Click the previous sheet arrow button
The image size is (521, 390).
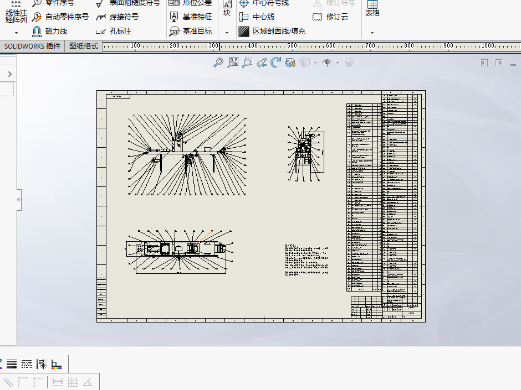point(484,63)
